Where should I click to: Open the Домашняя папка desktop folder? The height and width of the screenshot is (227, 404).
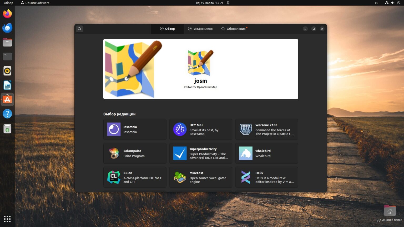tap(390, 210)
